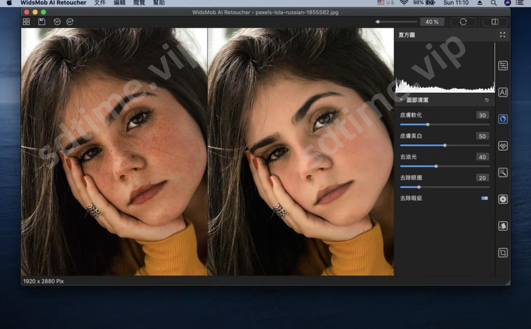Click the magic wand tool icon

pos(503,172)
